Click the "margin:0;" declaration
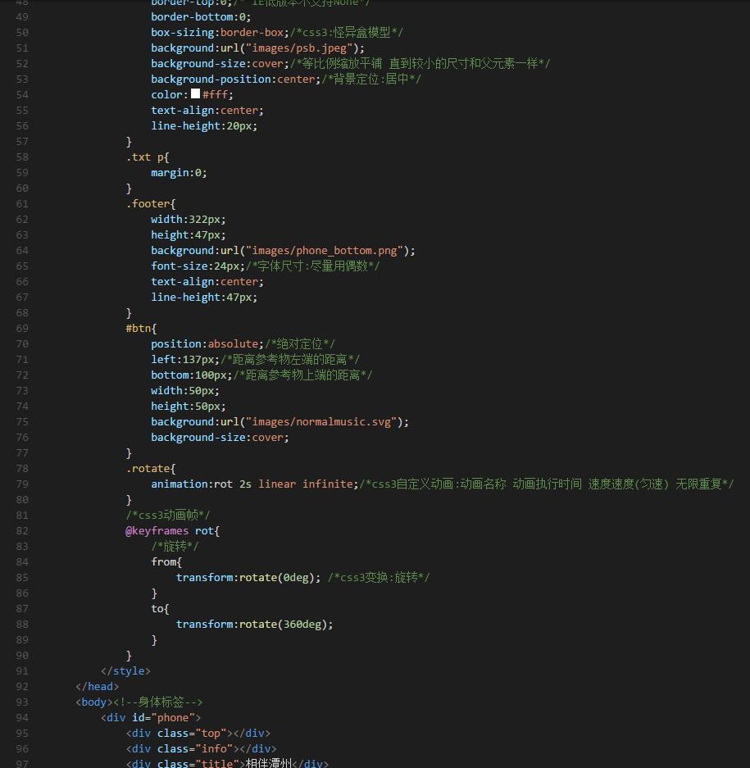This screenshot has width=750, height=768. 179,173
